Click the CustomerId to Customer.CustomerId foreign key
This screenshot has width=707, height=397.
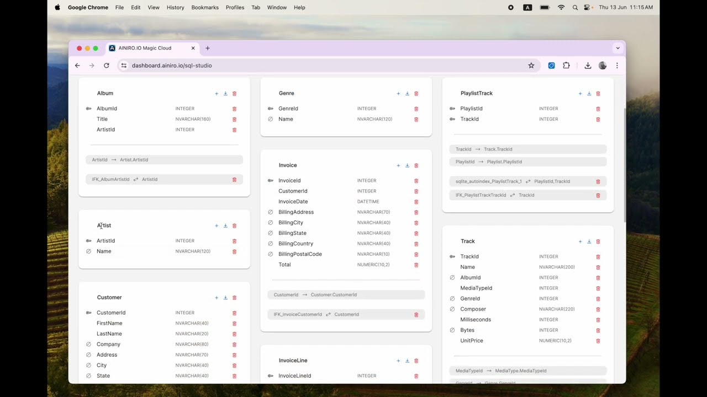coord(346,295)
